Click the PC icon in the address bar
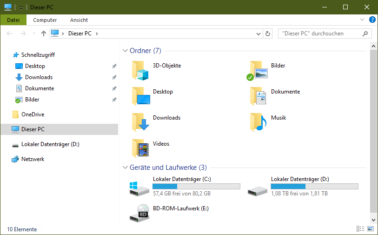The height and width of the screenshot is (235, 378). coord(55,34)
